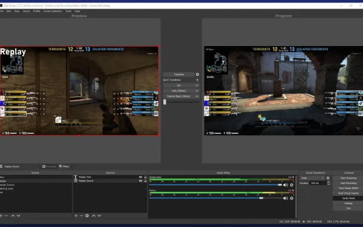Open Properties button in source toolbar
The image size is (363, 227).
tap(49, 166)
